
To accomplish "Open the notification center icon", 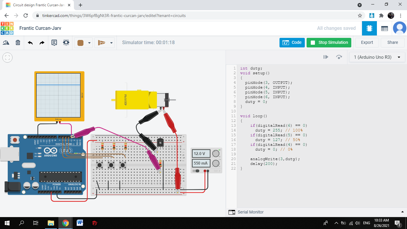I will [x=397, y=223].
